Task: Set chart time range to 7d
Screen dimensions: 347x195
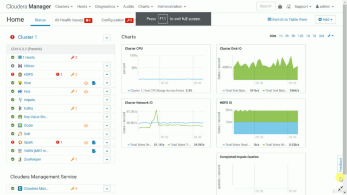Action: pos(314,36)
